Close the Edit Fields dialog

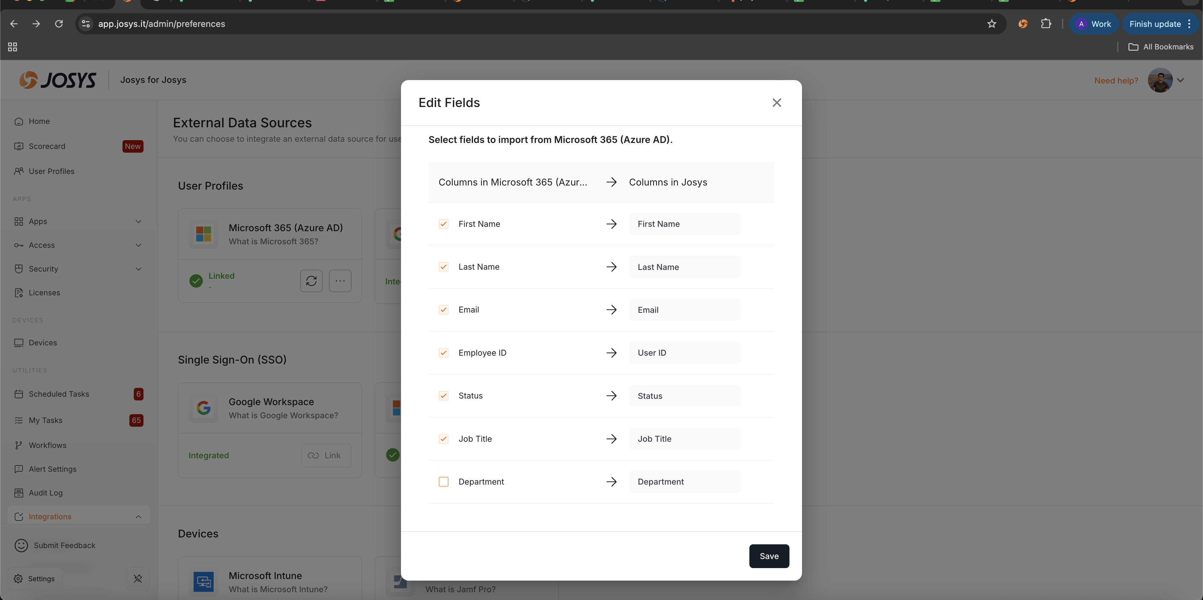click(777, 103)
